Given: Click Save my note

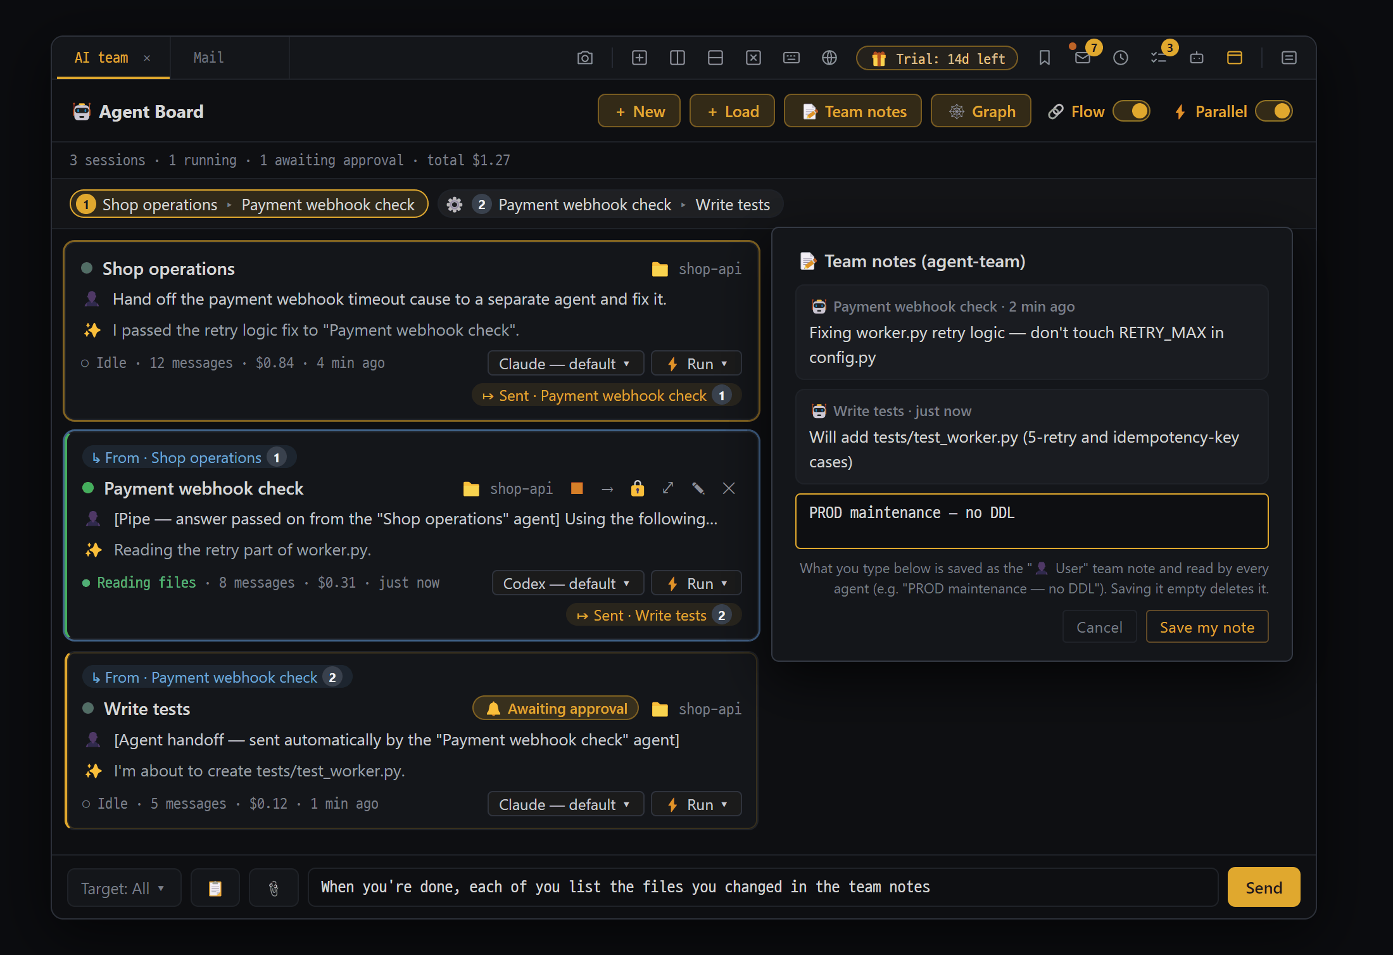Looking at the screenshot, I should point(1207,627).
